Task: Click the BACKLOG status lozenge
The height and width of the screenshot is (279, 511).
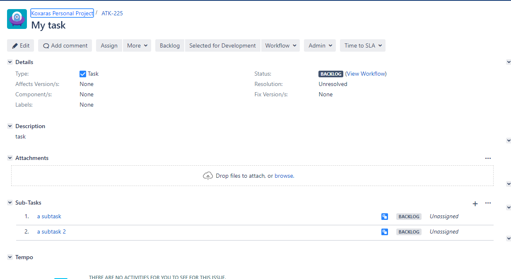Action: coord(330,74)
